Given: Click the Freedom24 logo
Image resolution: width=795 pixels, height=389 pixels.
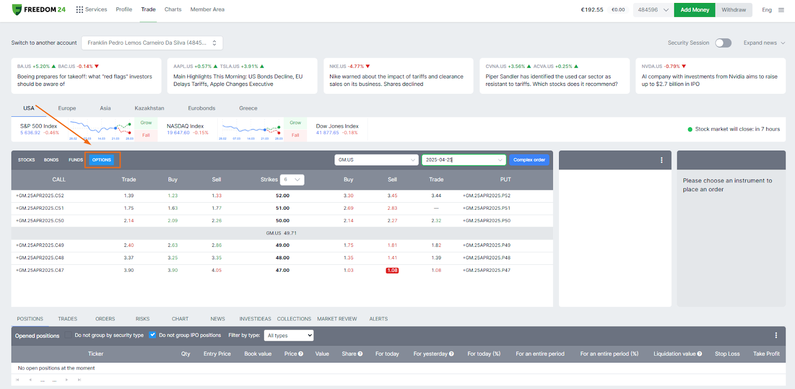Looking at the screenshot, I should [x=39, y=9].
